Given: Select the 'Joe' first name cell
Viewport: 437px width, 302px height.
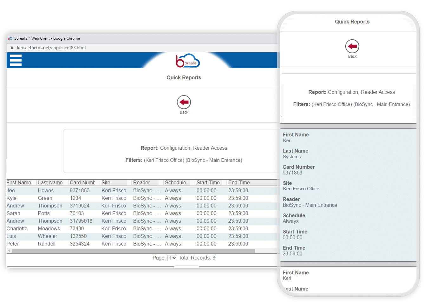Looking at the screenshot, I should point(11,191).
